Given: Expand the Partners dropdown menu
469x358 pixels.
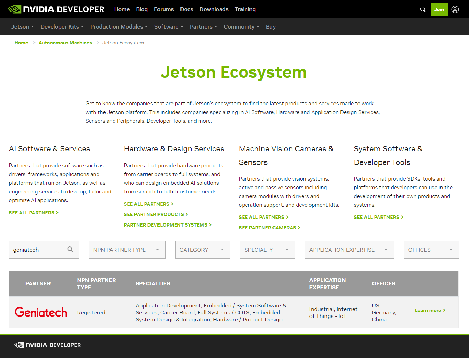Looking at the screenshot, I should pyautogui.click(x=203, y=26).
